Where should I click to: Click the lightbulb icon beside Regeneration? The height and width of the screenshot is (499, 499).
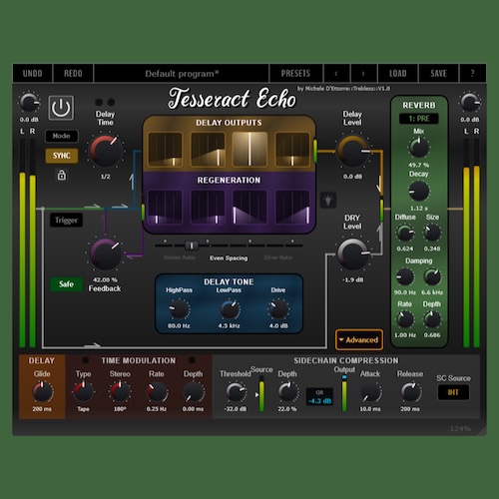click(x=328, y=201)
